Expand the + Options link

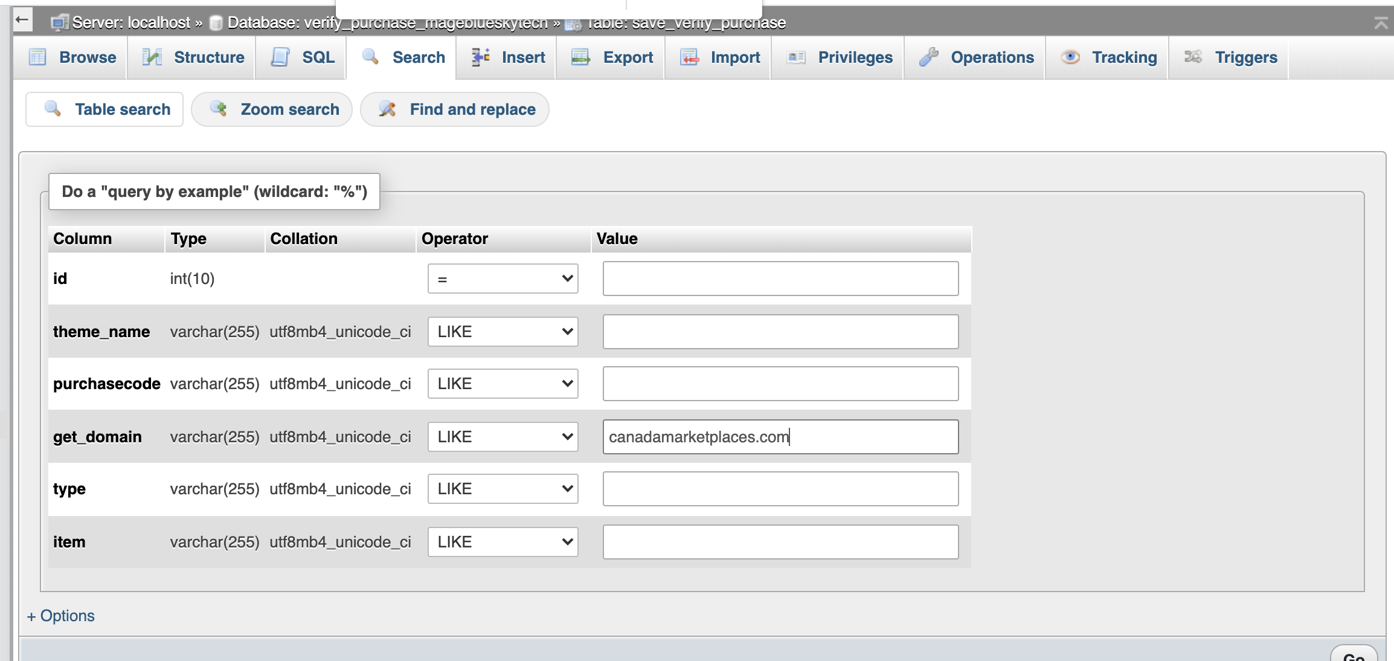(61, 616)
